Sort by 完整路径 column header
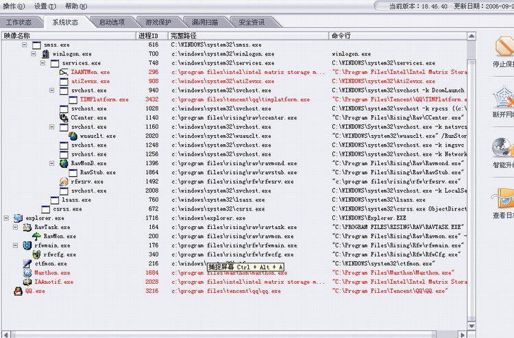 248,36
